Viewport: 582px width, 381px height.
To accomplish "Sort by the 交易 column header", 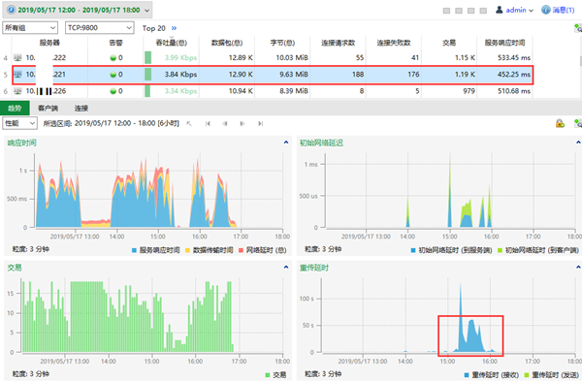I will pos(449,43).
